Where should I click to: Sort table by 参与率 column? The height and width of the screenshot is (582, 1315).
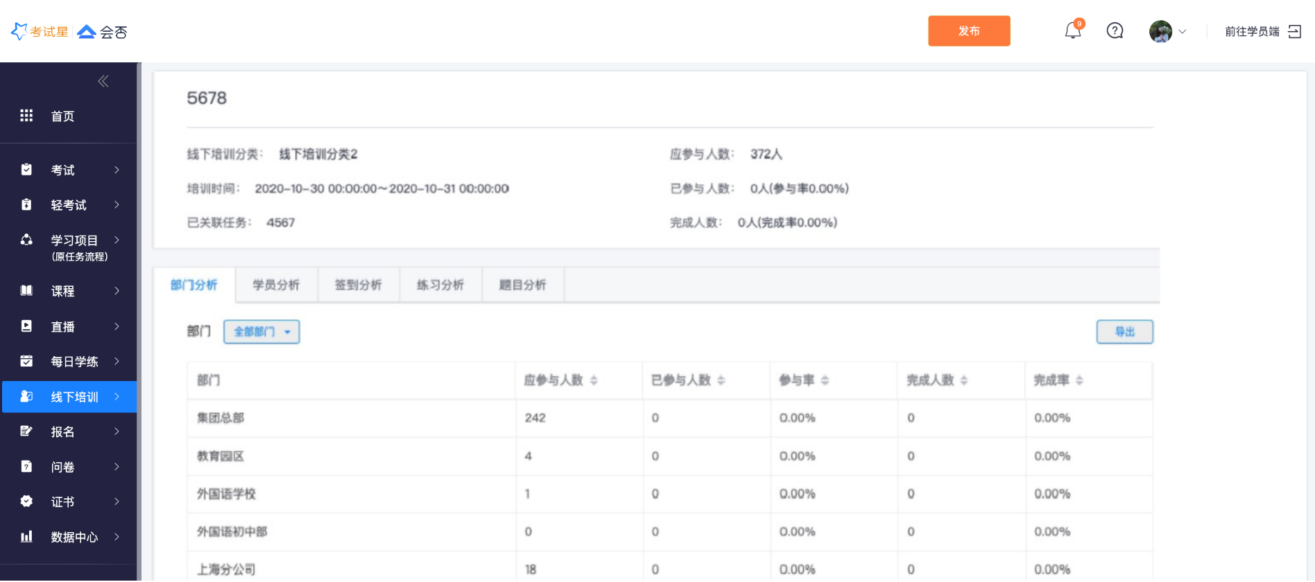tap(825, 380)
